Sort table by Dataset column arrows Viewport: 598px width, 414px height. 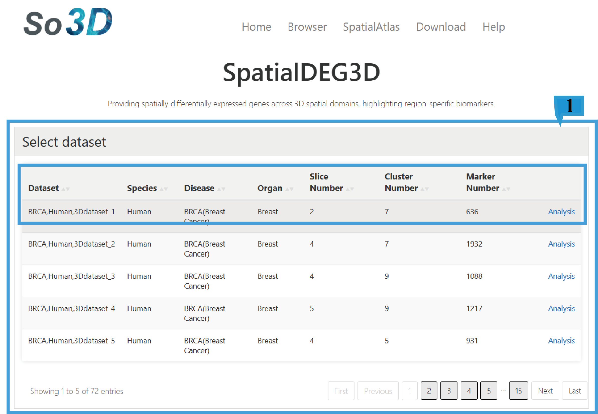coord(66,189)
